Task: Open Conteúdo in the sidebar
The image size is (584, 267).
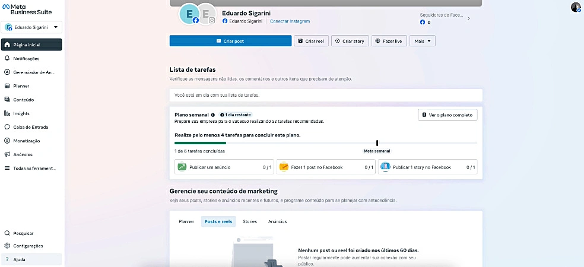Action: (31, 100)
